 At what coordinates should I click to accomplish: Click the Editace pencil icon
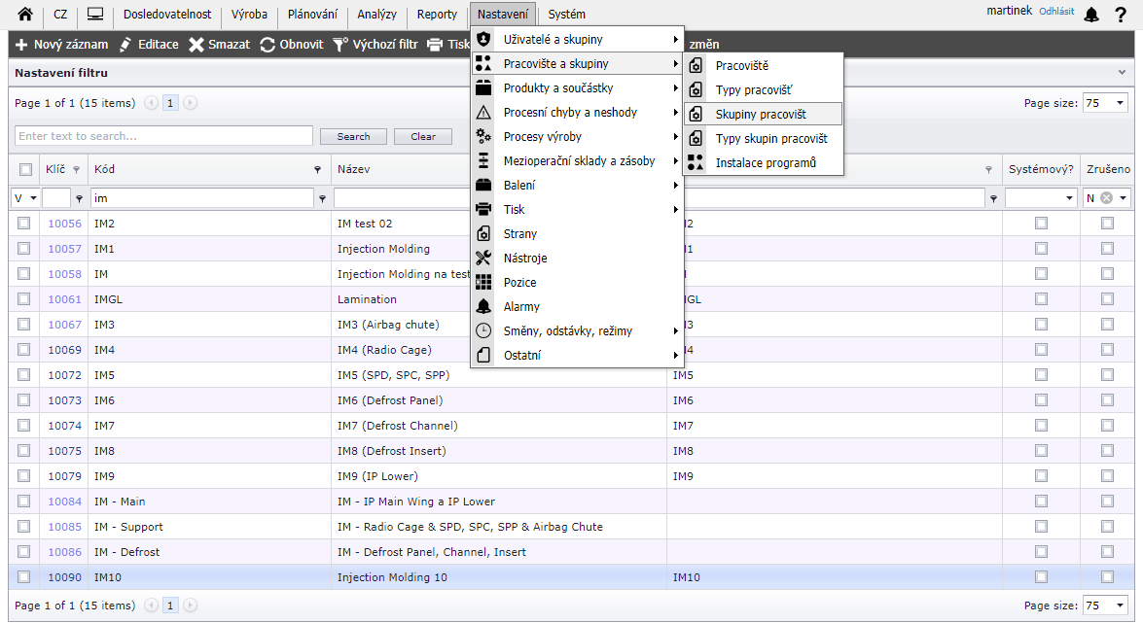[125, 45]
